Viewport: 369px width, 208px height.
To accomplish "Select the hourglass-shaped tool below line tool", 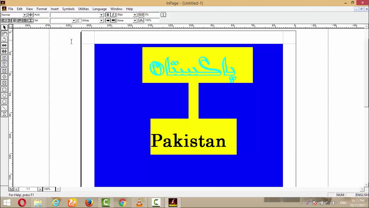I will click(x=4, y=114).
